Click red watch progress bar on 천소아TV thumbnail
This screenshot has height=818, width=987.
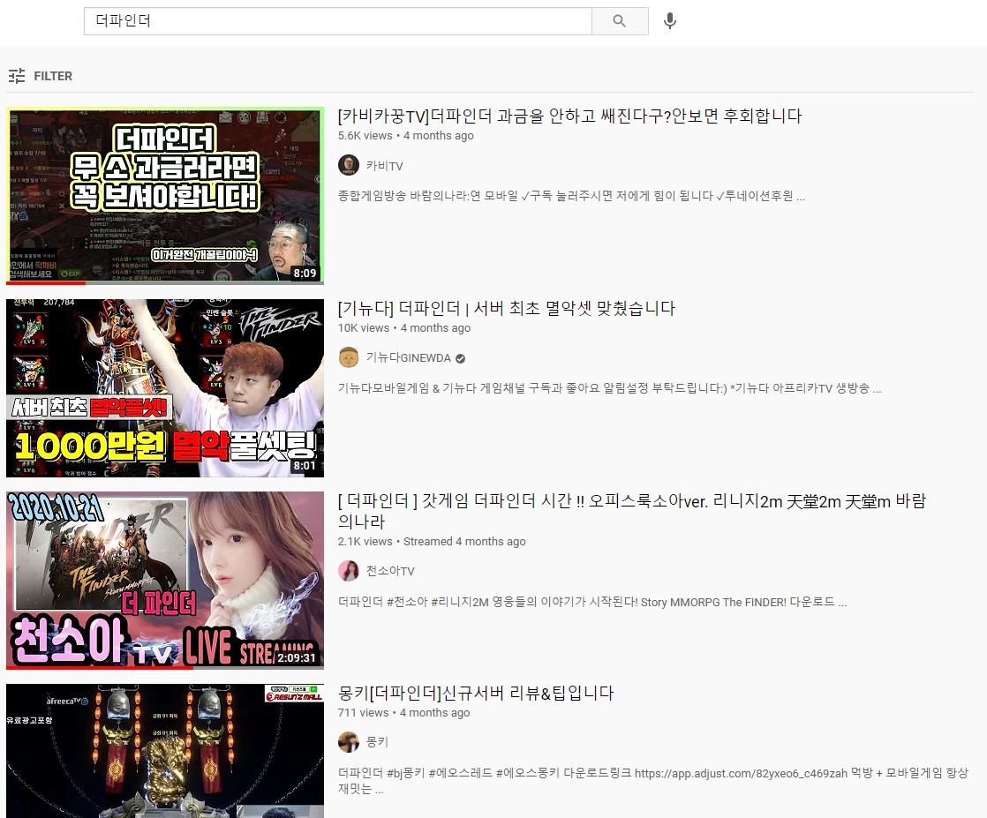[x=100, y=668]
